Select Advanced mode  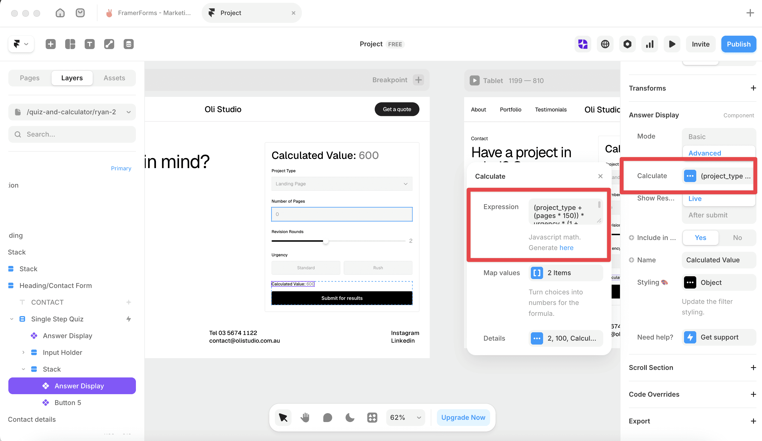click(719, 153)
